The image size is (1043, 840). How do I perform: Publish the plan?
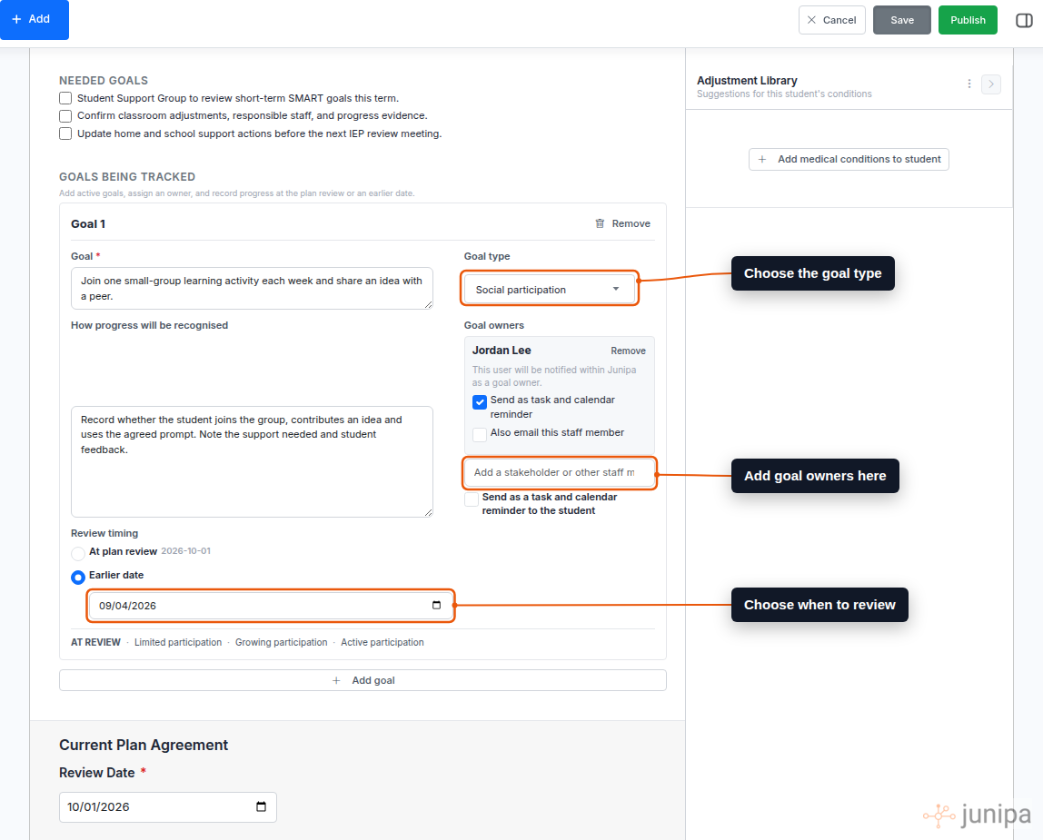[x=968, y=20]
